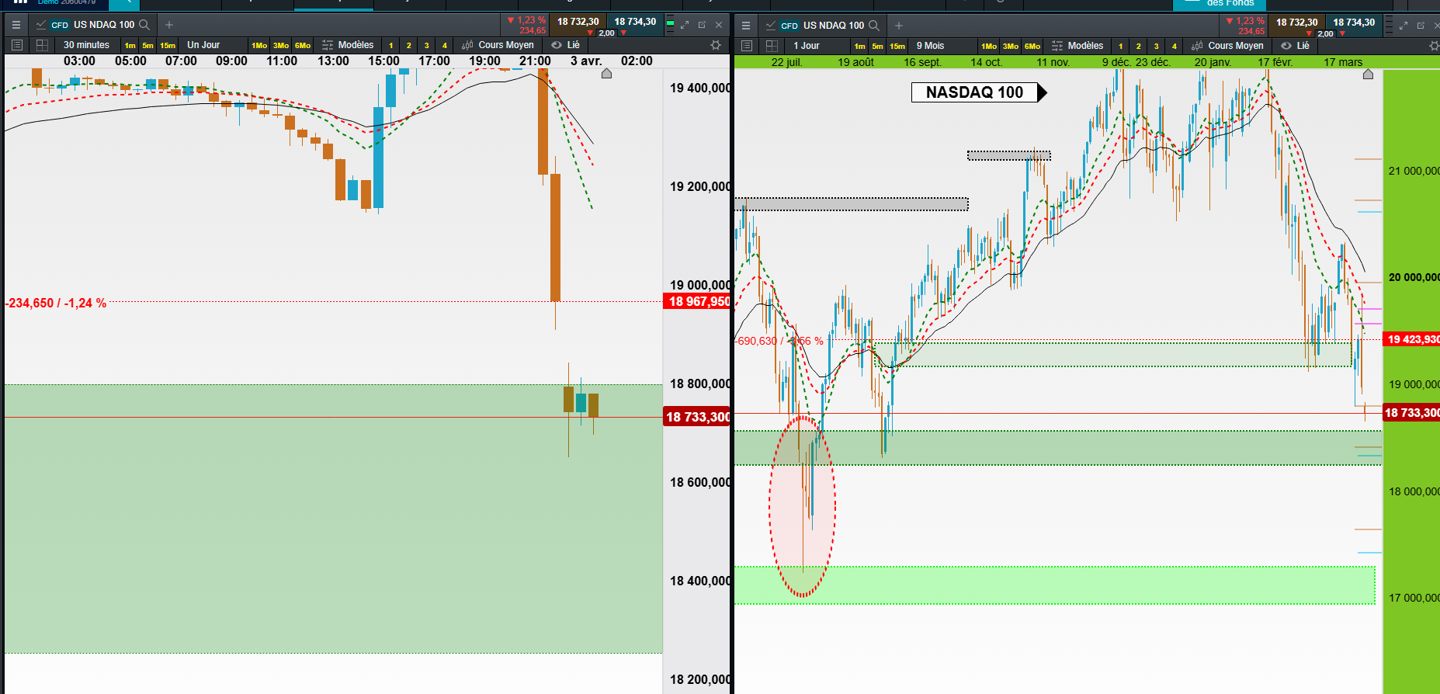Expand the left chart to full screen
This screenshot has height=694, width=1440.
pyautogui.click(x=685, y=25)
